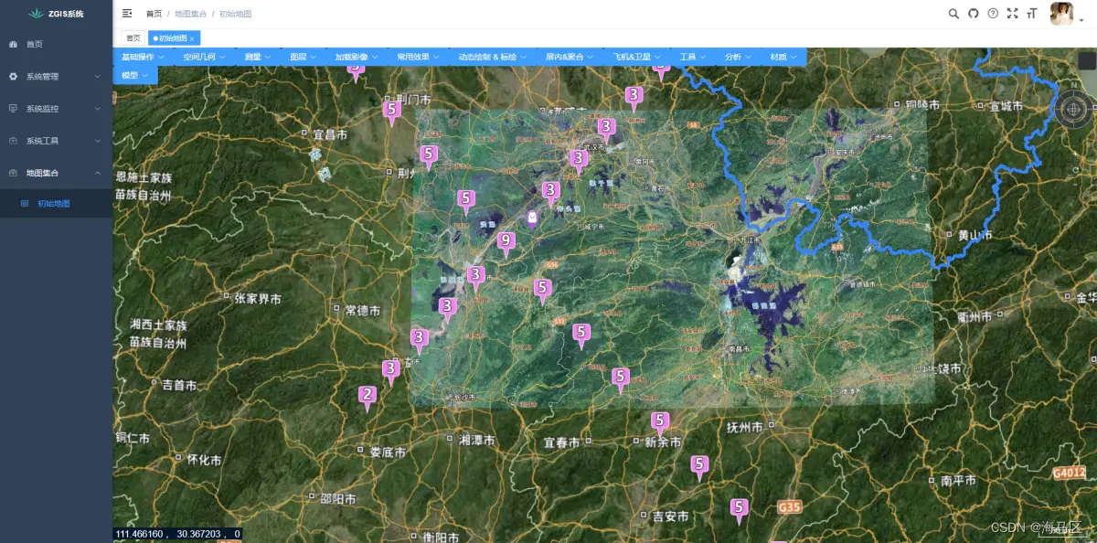This screenshot has height=543, width=1097.
Task: Click 初始地图 in the breadcrumb
Action: click(x=235, y=14)
